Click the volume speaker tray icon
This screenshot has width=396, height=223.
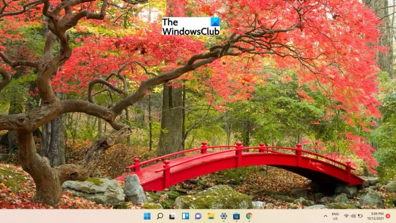tap(354, 216)
